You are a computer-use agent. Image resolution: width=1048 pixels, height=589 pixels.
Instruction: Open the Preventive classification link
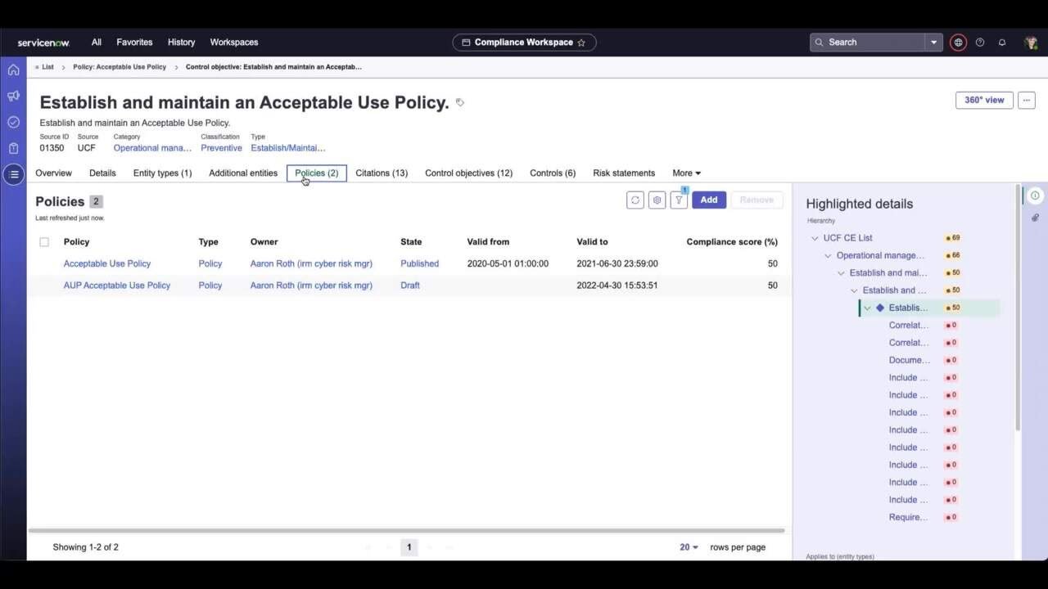point(221,148)
